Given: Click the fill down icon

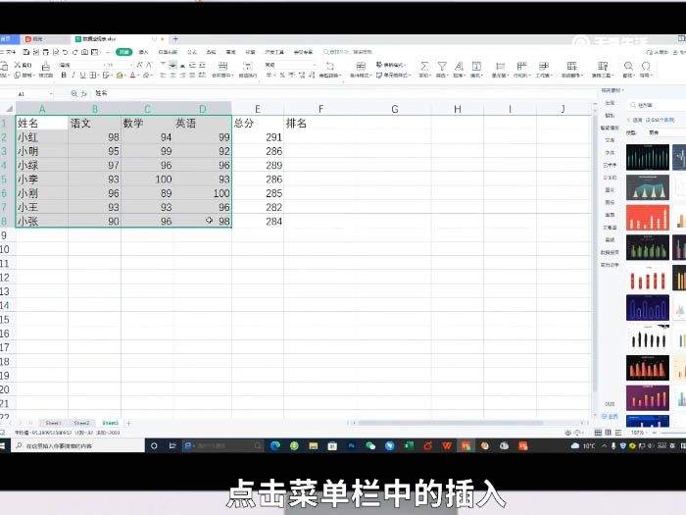Looking at the screenshot, I should coord(476,66).
